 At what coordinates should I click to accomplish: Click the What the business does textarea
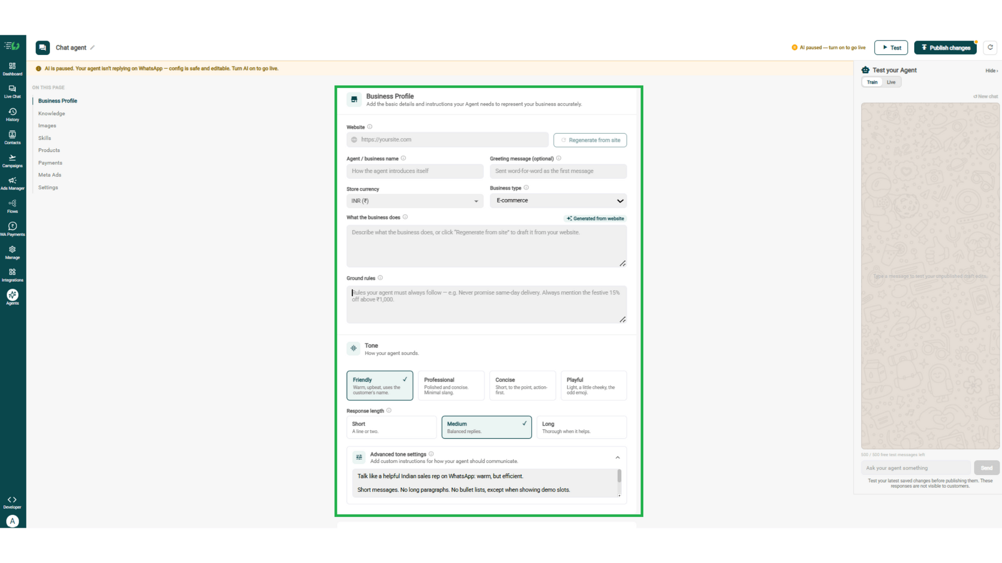[486, 246]
